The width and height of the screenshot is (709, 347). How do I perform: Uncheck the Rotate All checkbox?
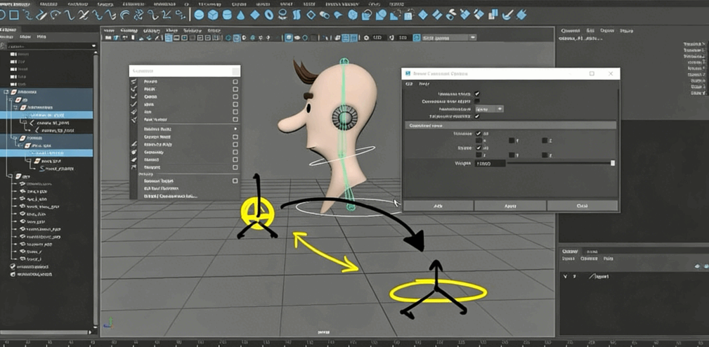tap(479, 148)
